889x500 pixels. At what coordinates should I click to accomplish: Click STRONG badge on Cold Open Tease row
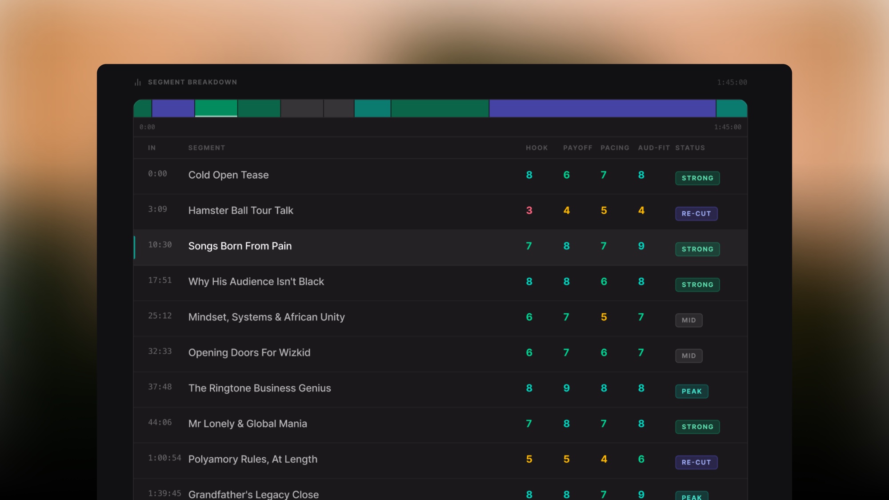coord(697,178)
